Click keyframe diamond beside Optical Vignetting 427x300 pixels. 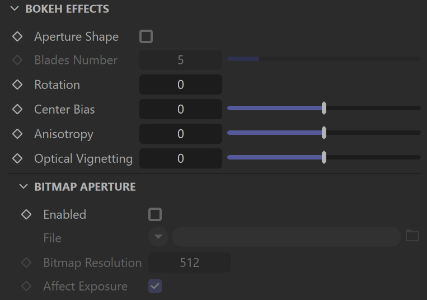coord(17,158)
